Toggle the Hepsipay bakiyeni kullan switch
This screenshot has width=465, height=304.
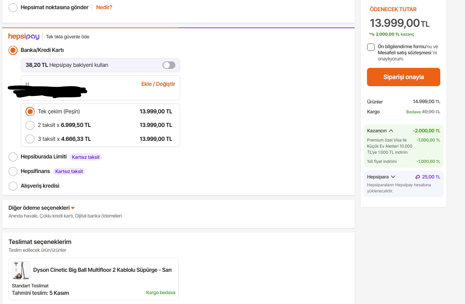pos(169,65)
